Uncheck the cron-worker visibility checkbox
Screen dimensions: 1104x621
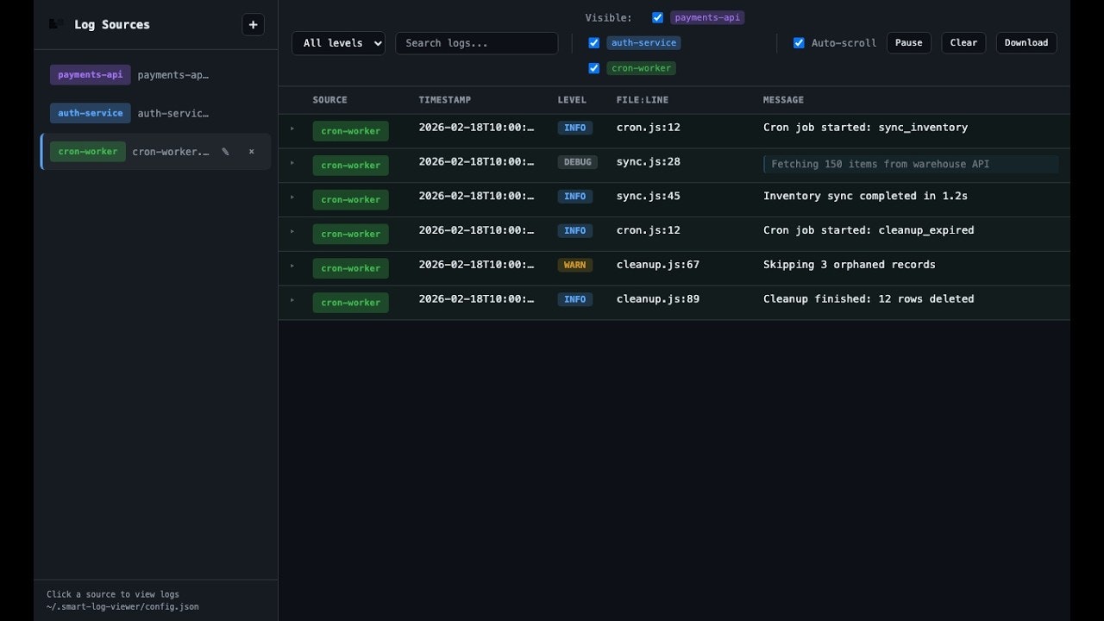[x=593, y=67]
